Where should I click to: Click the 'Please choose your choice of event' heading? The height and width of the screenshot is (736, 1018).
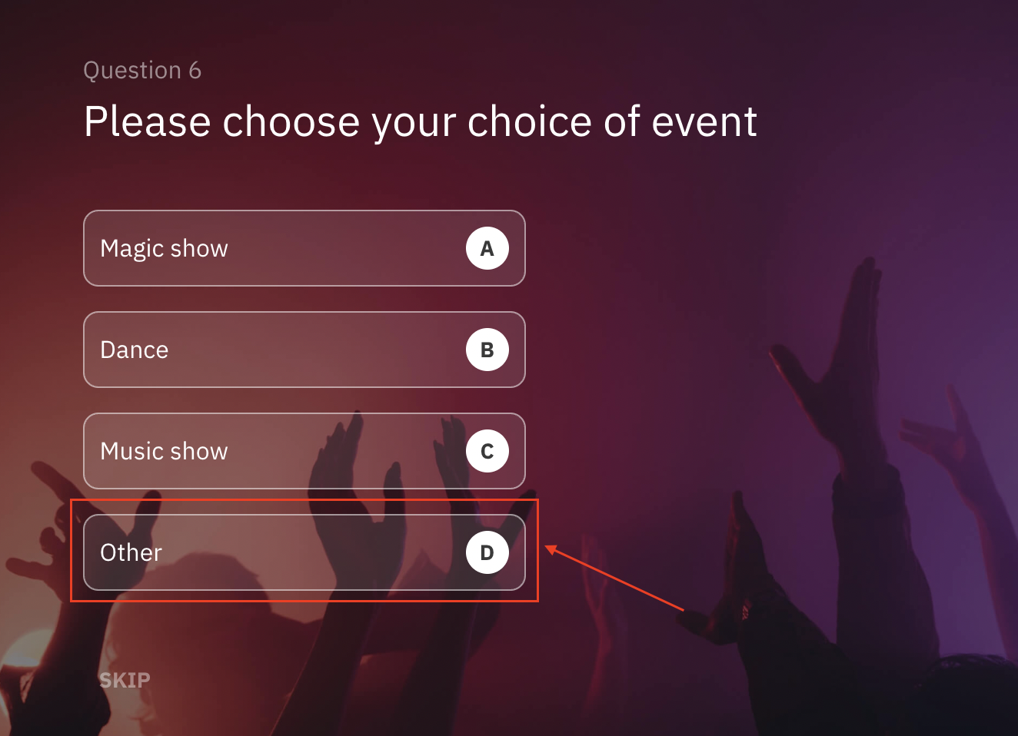tap(420, 121)
